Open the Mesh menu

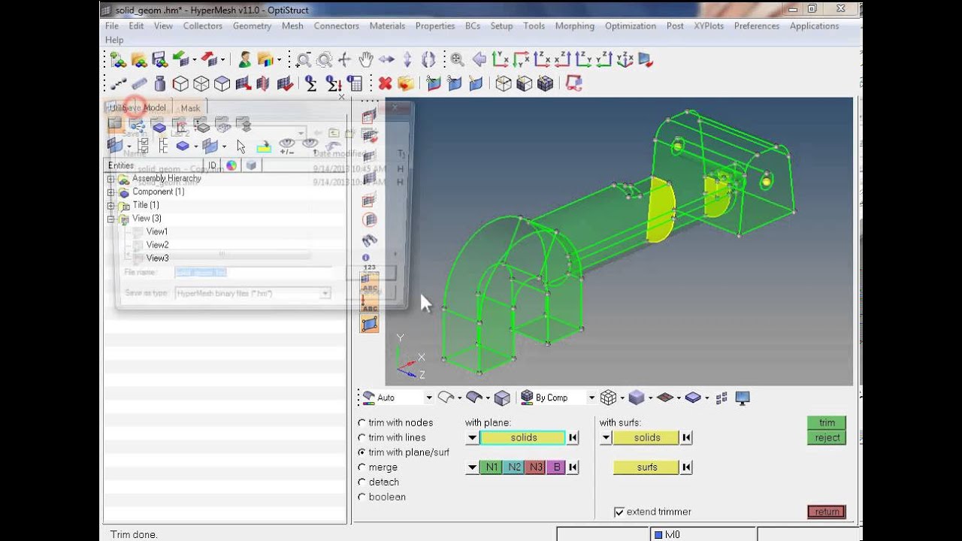[292, 26]
